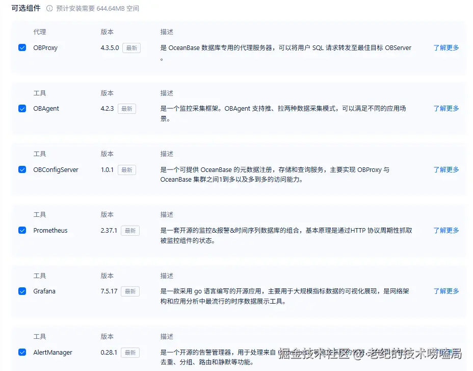Uncheck the Grafana checkbox

pos(22,291)
